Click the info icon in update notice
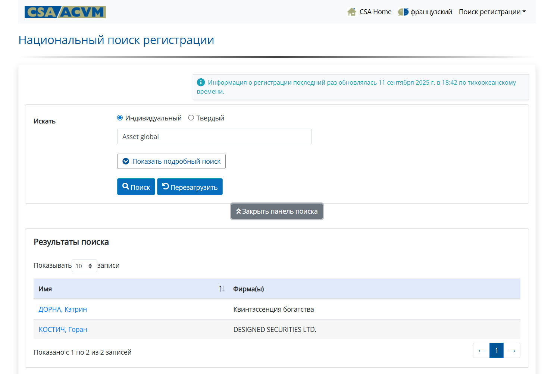 tap(201, 82)
